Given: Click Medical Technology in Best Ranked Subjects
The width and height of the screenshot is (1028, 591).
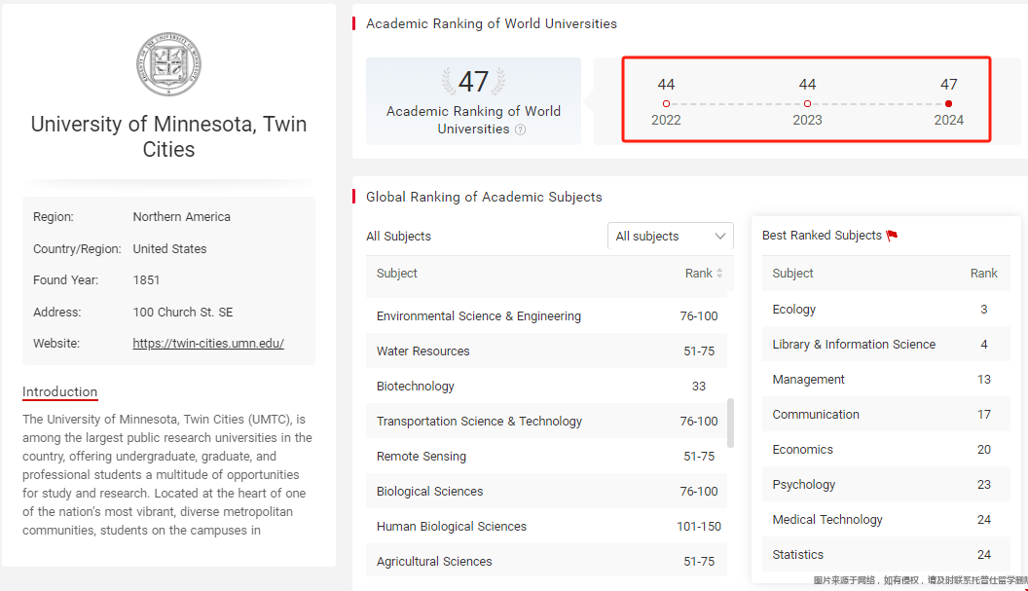Looking at the screenshot, I should coord(827,520).
